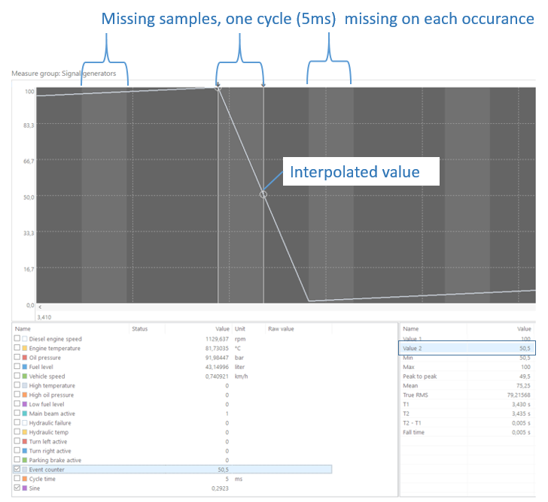This screenshot has width=548, height=502.
Task: Enable the Turn left active checkbox
Action: [17, 441]
